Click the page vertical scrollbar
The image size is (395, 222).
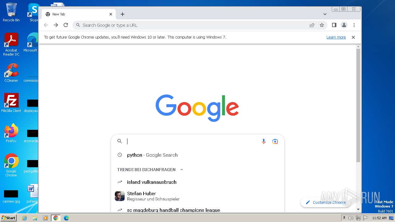358,105
